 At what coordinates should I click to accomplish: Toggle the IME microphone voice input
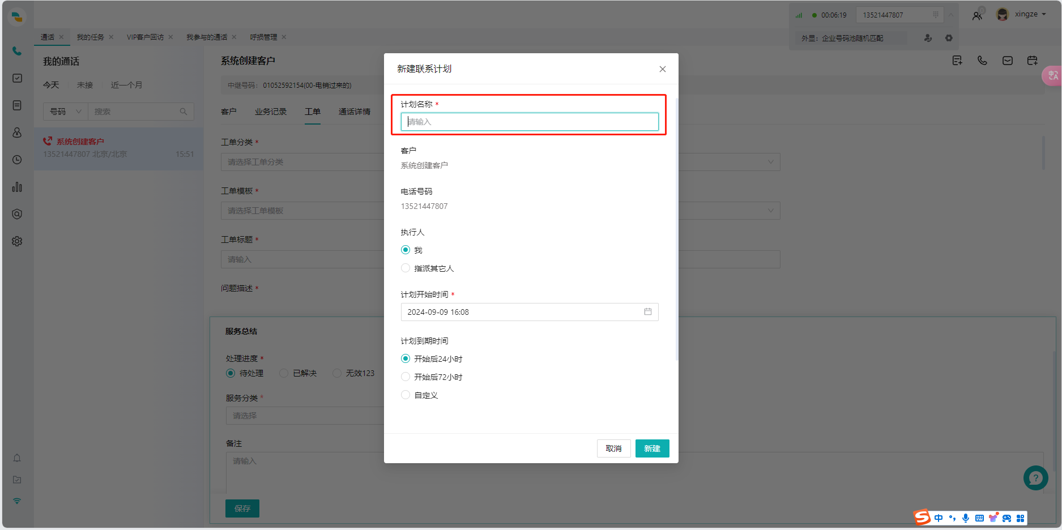pyautogui.click(x=966, y=518)
